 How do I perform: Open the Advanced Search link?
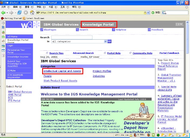click(83, 53)
